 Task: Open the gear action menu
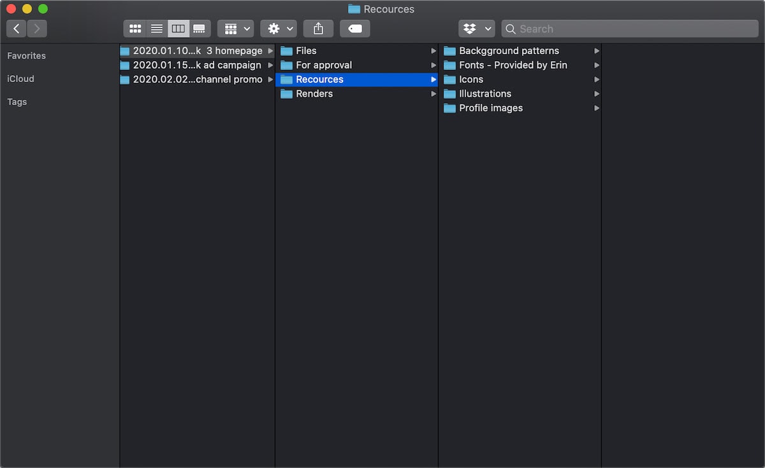click(279, 29)
